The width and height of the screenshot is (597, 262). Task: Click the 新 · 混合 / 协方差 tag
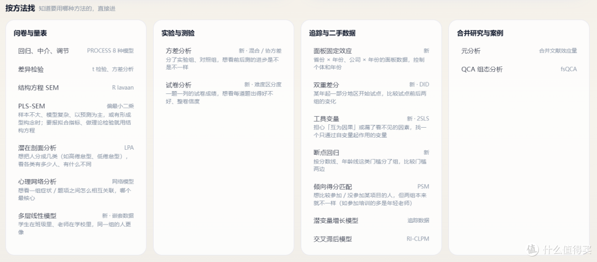click(x=260, y=51)
